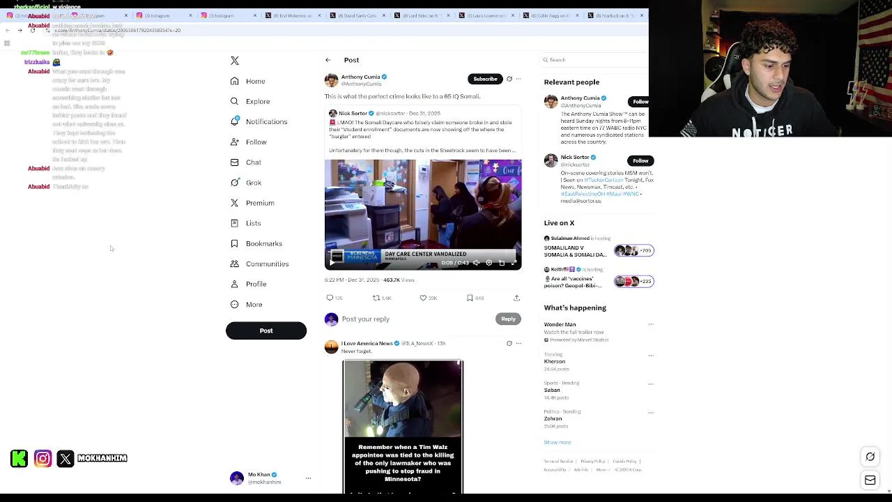Click the Reply button

coord(508,319)
